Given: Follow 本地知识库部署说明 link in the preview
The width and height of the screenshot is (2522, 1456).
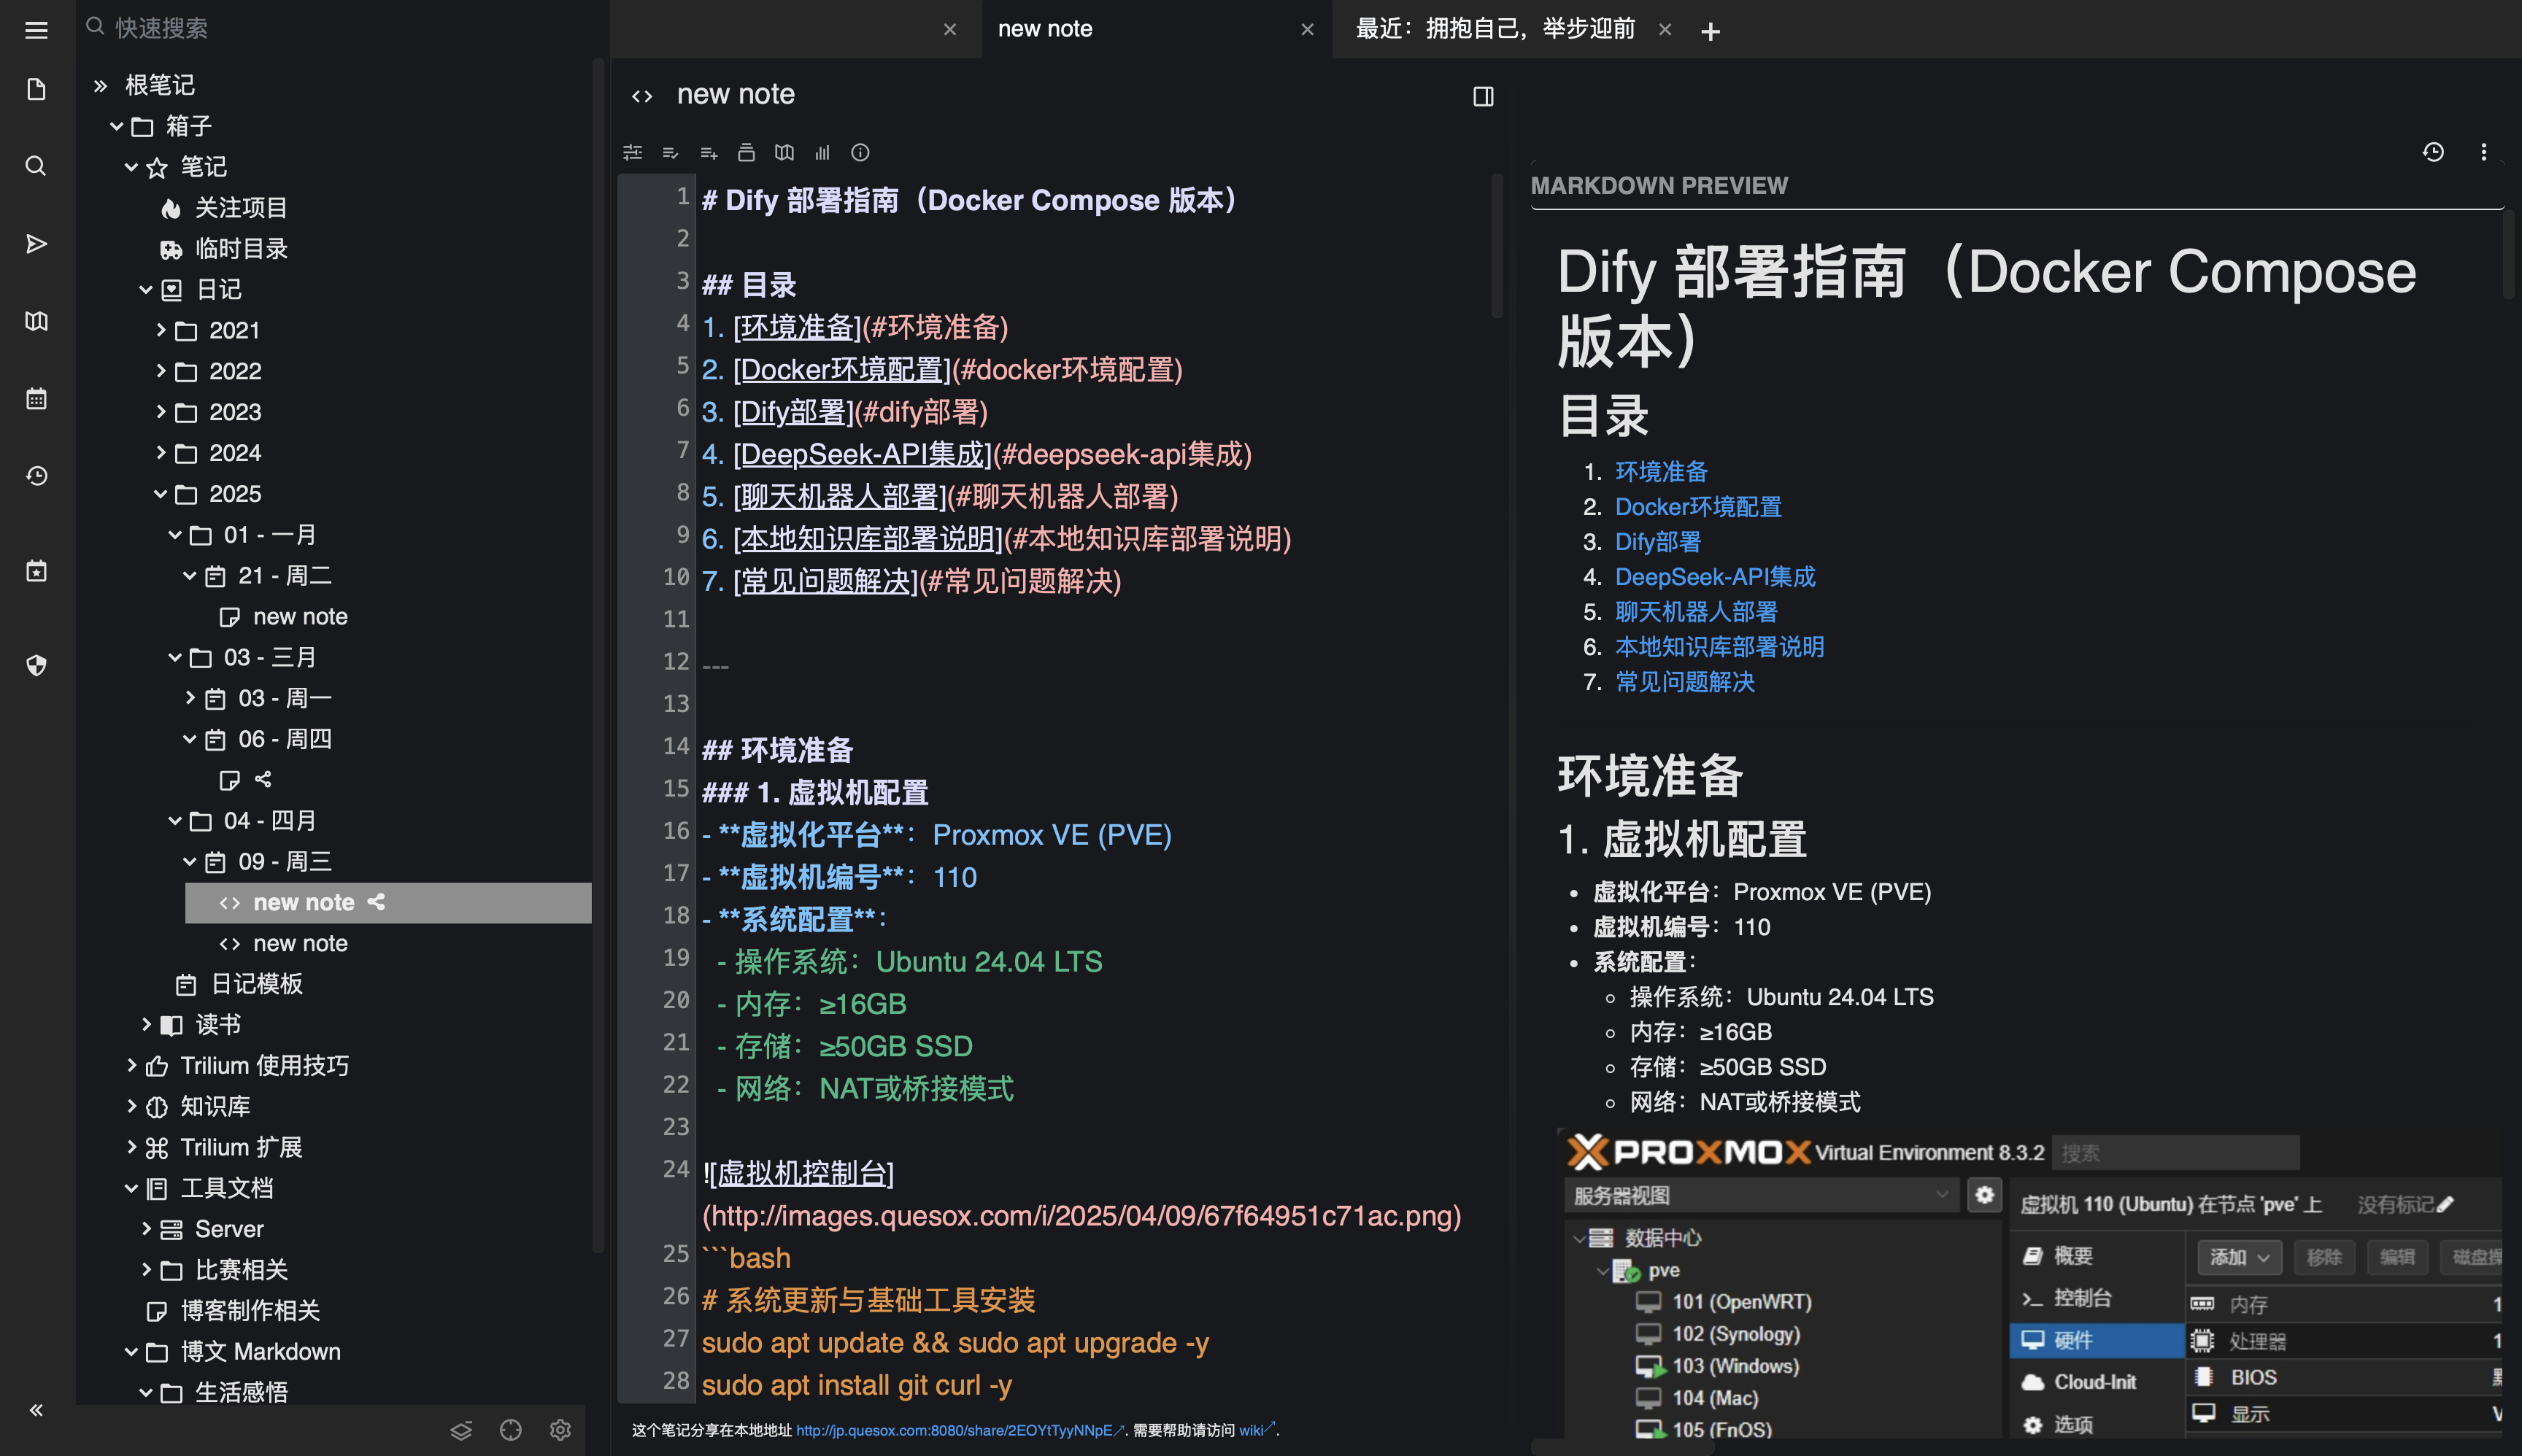Looking at the screenshot, I should coord(1719,647).
